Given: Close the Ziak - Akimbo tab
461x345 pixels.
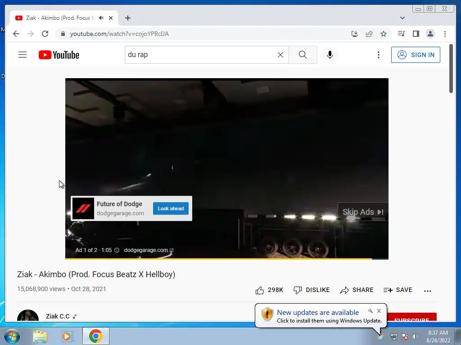Looking at the screenshot, I should click(x=111, y=18).
